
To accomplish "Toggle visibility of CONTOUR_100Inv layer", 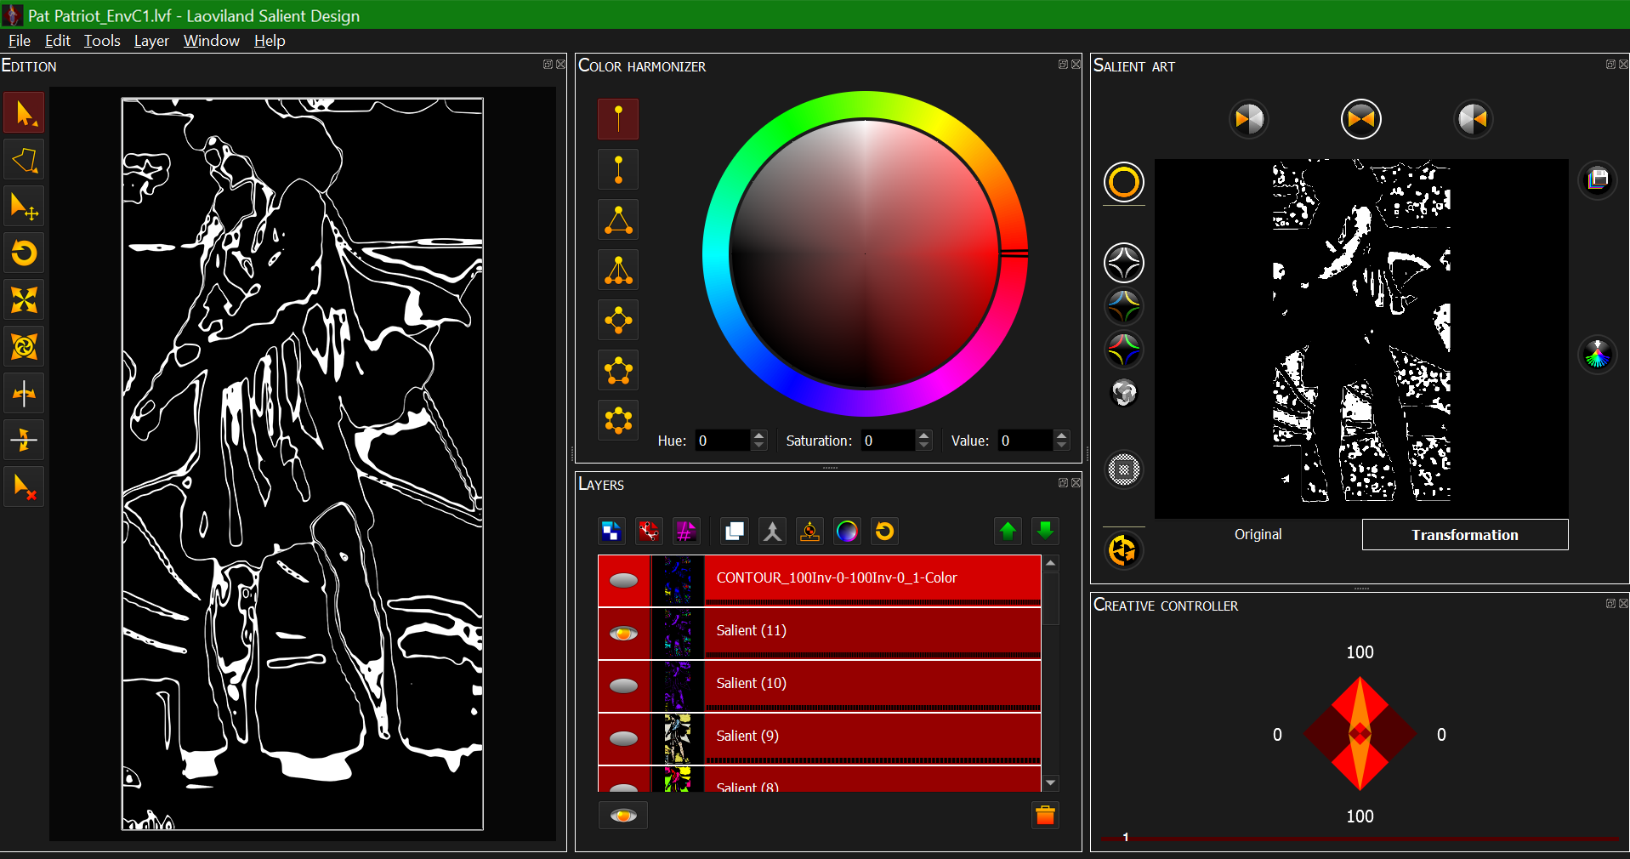I will 624,581.
